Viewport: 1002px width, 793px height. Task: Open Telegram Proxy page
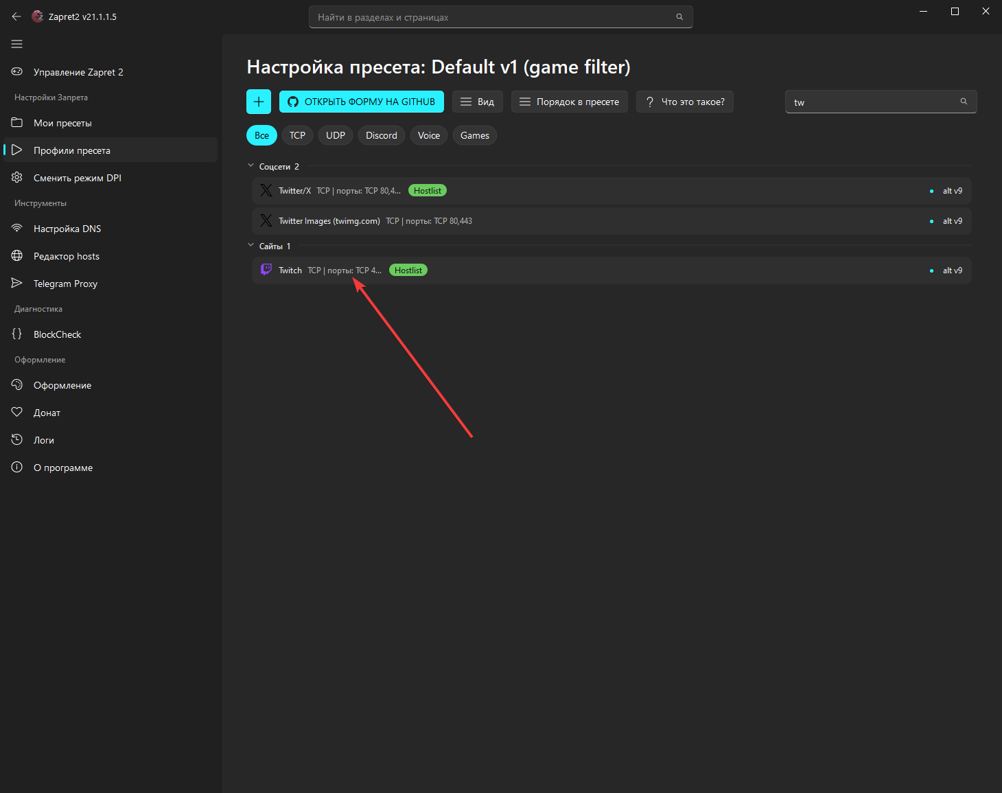110,284
